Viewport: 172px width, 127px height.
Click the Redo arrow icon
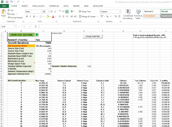tap(18, 2)
